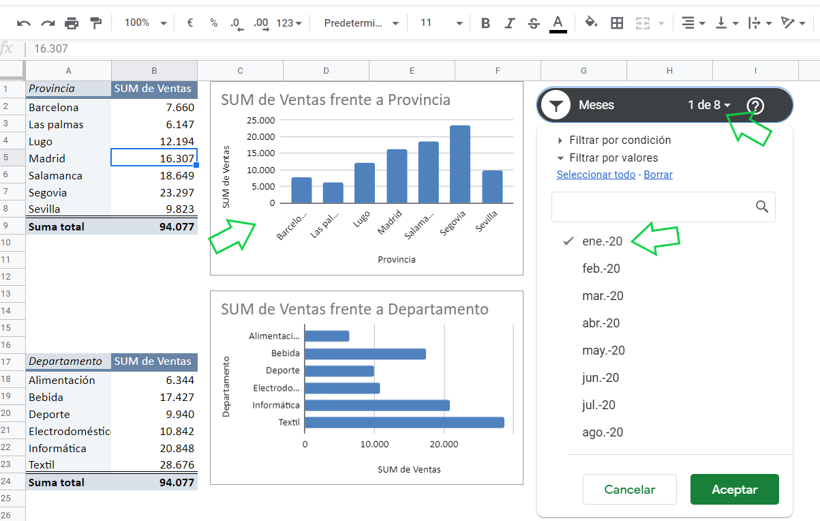Select column A header
The width and height of the screenshot is (820, 521).
click(69, 71)
